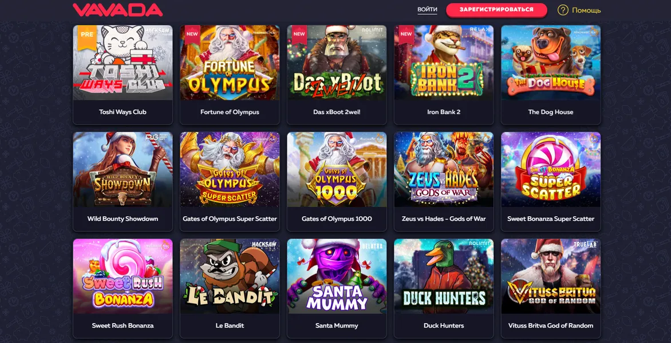
Task: Open The Dog House game thumbnail
Action: tap(551, 63)
